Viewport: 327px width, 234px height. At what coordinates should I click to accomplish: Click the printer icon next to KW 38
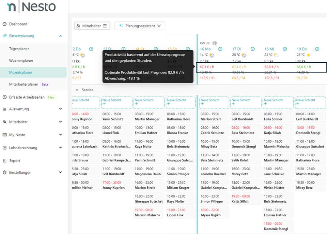(x=214, y=43)
